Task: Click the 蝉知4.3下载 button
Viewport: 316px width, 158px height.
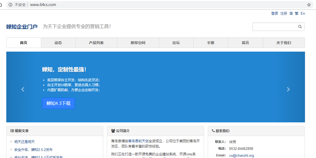Action: coord(58,103)
